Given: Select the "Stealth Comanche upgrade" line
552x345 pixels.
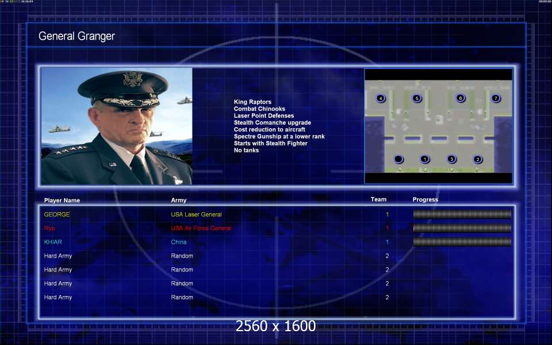Looking at the screenshot, I should coord(273,122).
